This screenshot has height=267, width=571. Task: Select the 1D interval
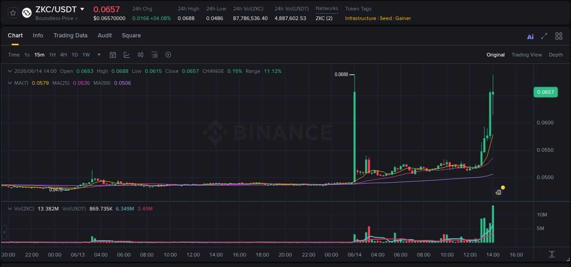(74, 55)
